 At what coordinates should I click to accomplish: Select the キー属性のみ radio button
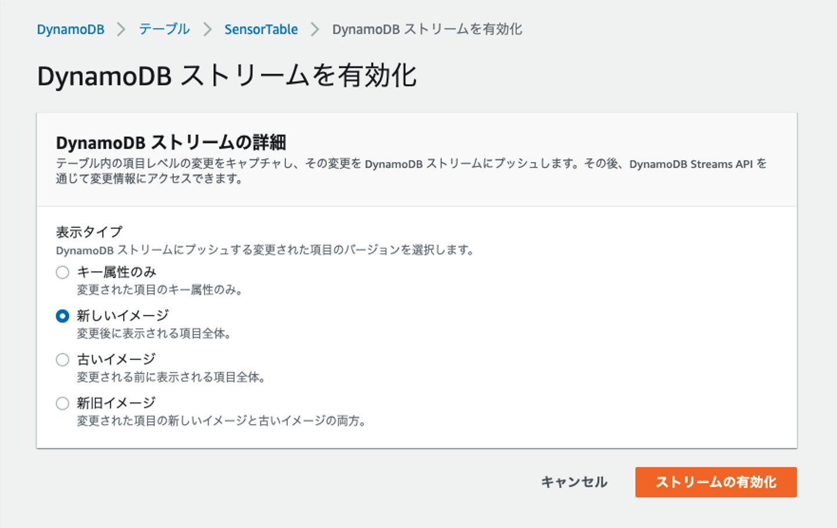pyautogui.click(x=62, y=272)
